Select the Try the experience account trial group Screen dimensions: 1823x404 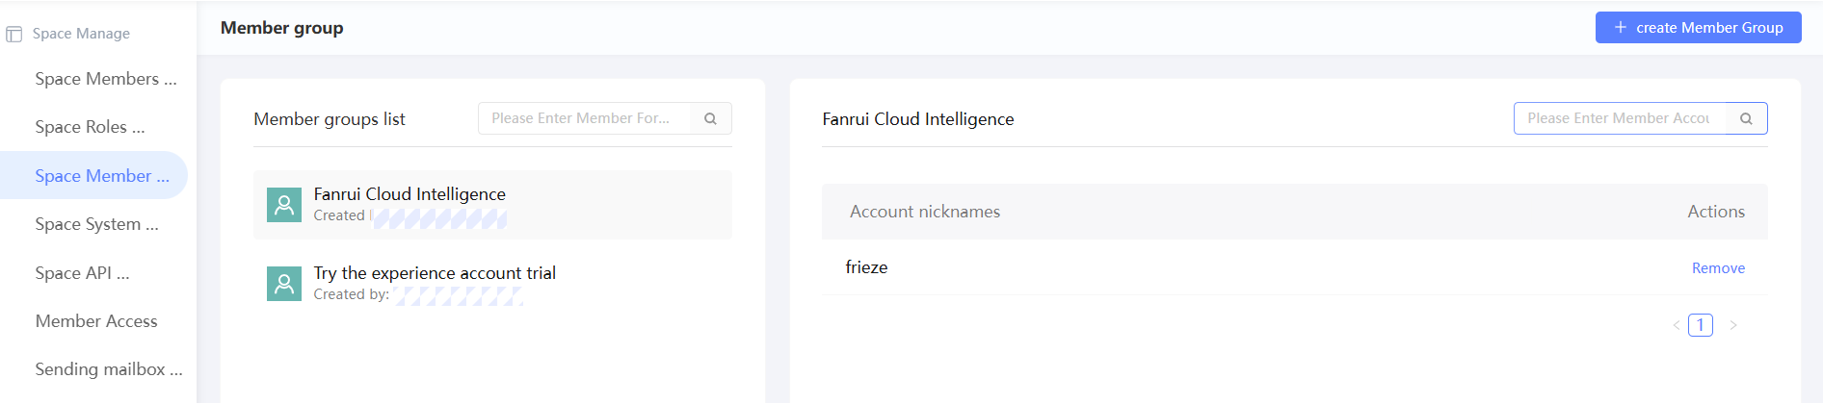coord(435,273)
